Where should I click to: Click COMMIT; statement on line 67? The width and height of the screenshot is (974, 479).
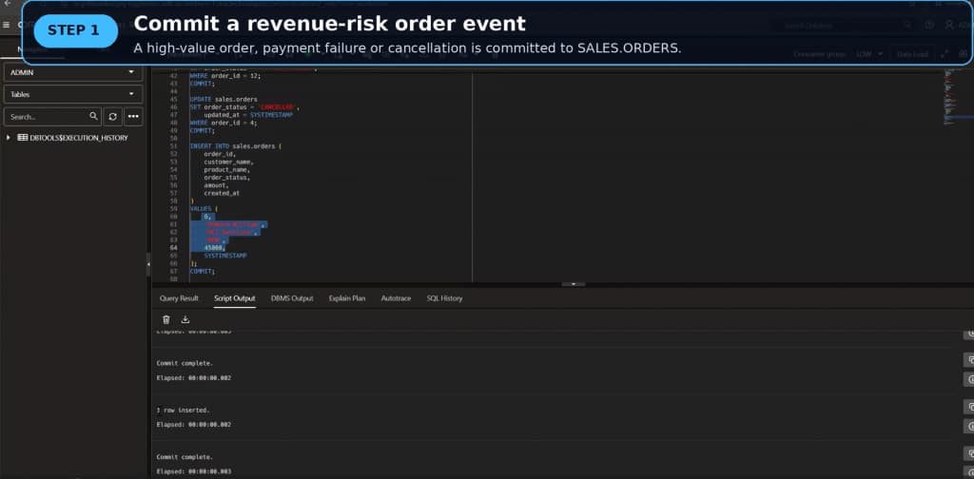[x=203, y=271]
